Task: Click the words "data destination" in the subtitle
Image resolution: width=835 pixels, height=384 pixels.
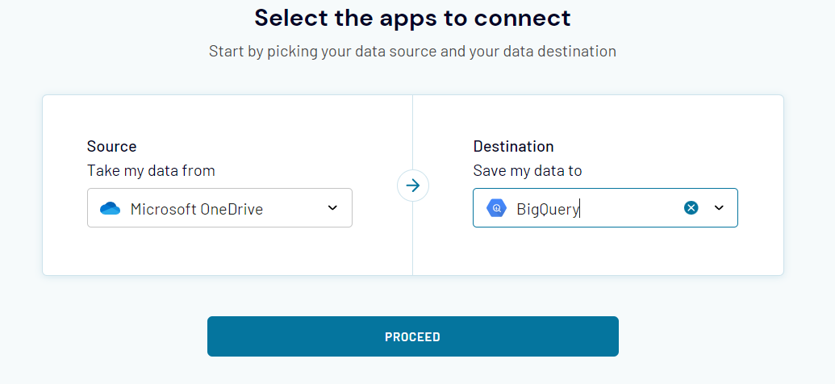Action: tap(559, 52)
